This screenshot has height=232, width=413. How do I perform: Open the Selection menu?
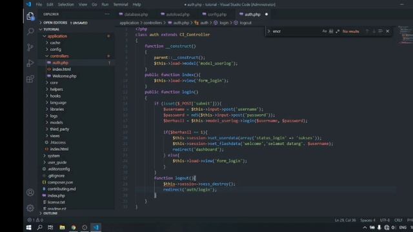pos(66,5)
